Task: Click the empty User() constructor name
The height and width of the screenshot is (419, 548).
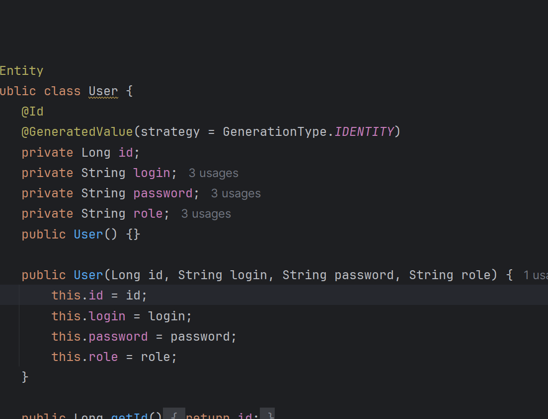Action: pos(88,234)
